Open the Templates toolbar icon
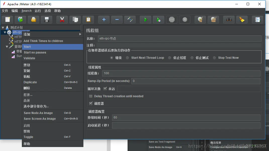The image size is (269, 151). point(20,19)
